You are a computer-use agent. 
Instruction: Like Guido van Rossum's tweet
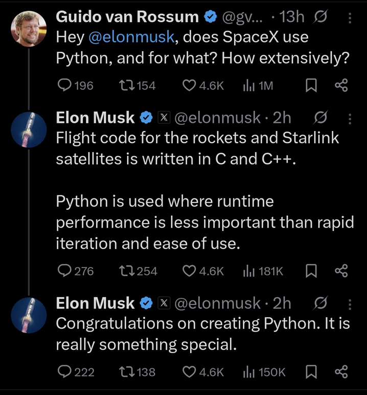point(189,85)
